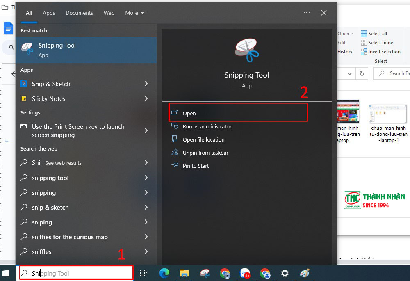
Task: Open the three-dots options in search panel
Action: pos(306,13)
